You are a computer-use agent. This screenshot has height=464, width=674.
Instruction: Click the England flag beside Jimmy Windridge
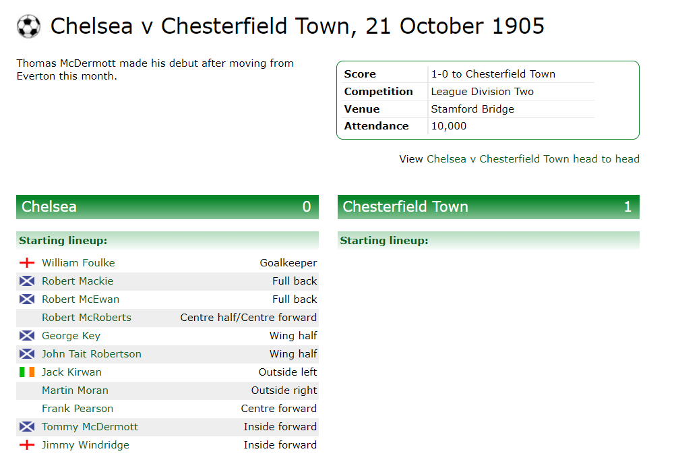coord(27,445)
